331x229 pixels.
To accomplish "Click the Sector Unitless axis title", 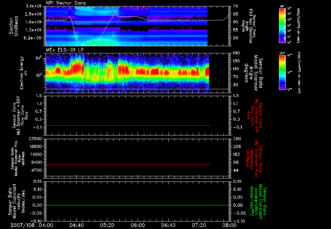I will pyautogui.click(x=13, y=26).
